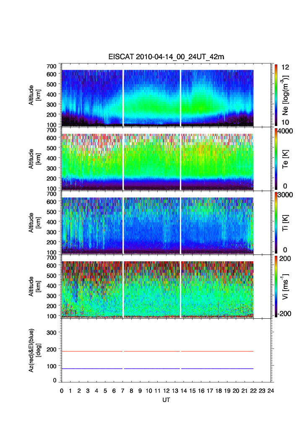Click the 12 tick on UT axis
The height and width of the screenshot is (446, 297).
coord(166,391)
